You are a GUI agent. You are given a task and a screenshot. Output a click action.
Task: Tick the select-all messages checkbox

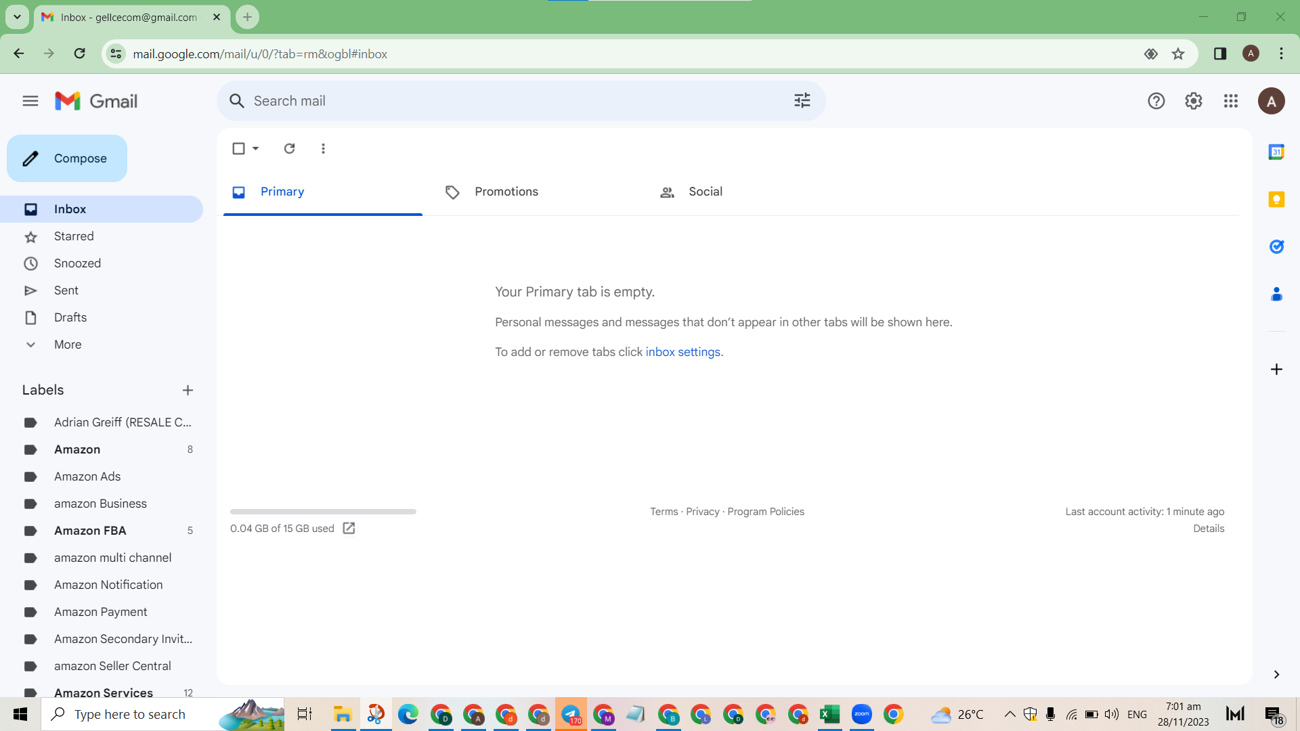[238, 148]
